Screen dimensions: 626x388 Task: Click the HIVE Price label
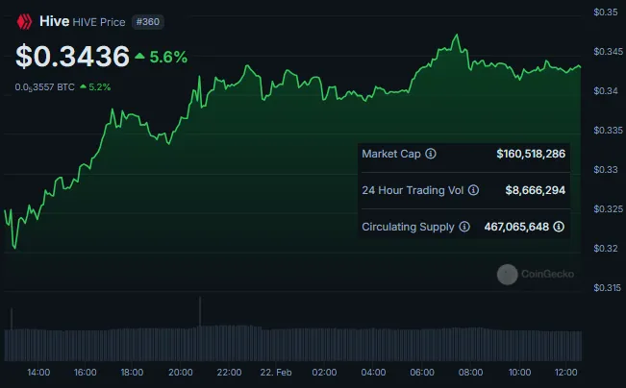pos(99,22)
